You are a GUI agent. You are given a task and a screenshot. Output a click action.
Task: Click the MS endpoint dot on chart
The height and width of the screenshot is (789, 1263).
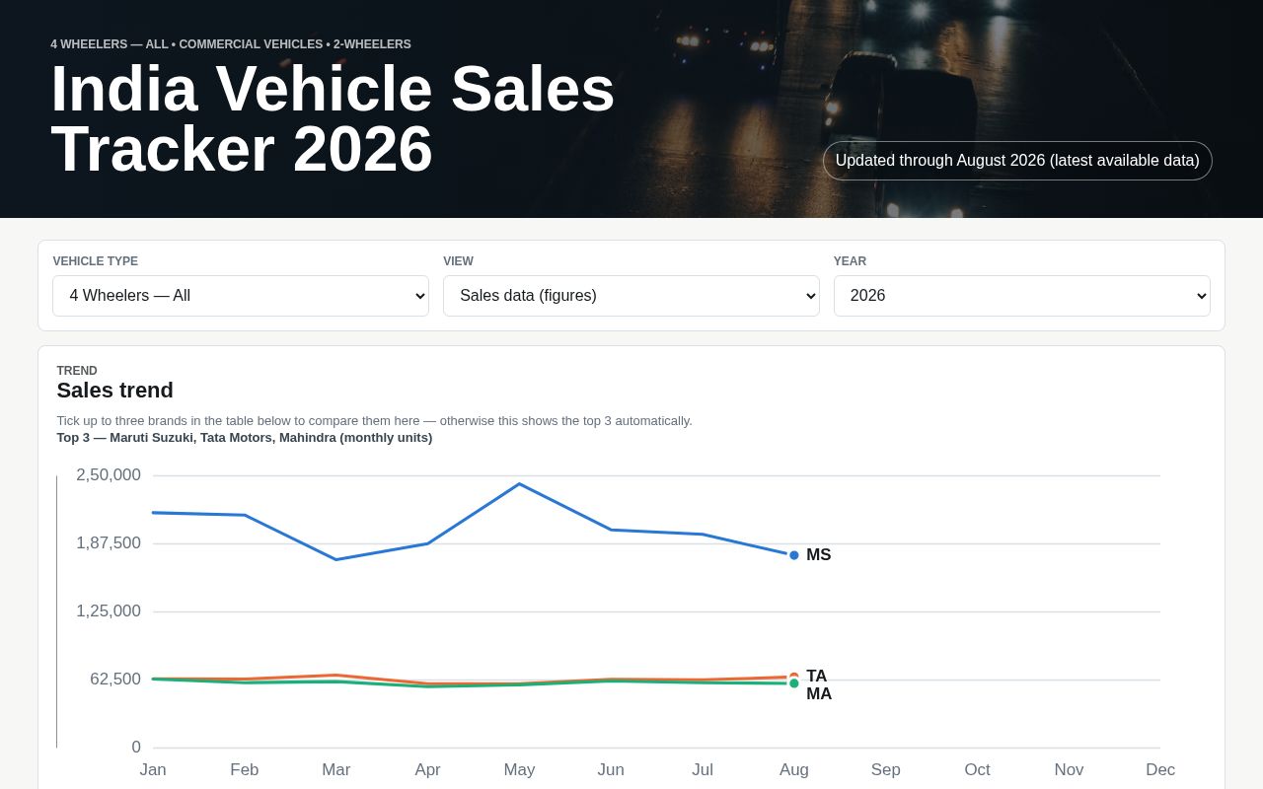[x=794, y=555]
